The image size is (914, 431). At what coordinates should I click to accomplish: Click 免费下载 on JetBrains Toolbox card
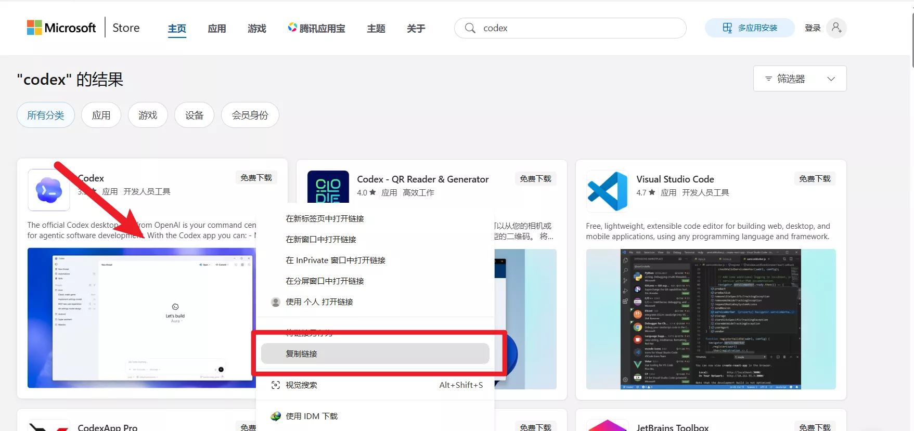click(x=815, y=427)
